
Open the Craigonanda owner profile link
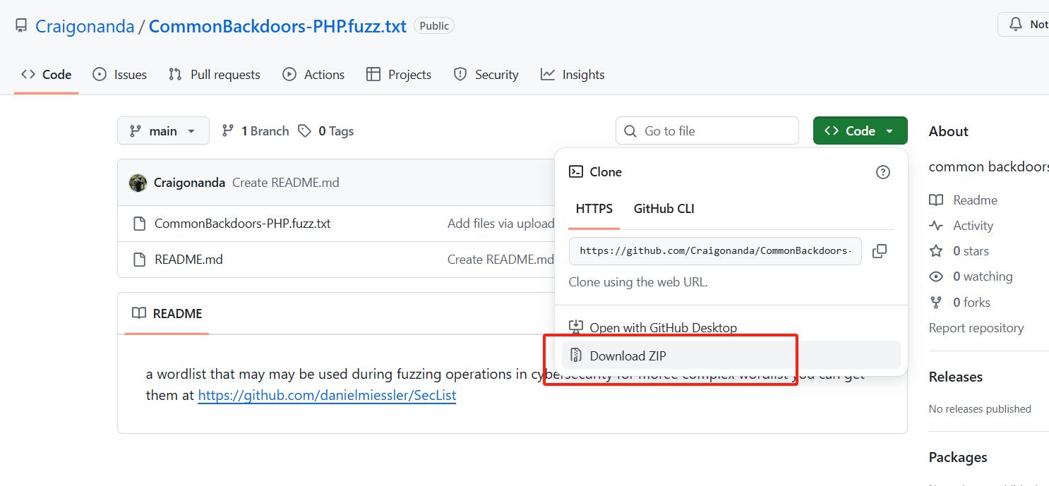(85, 27)
